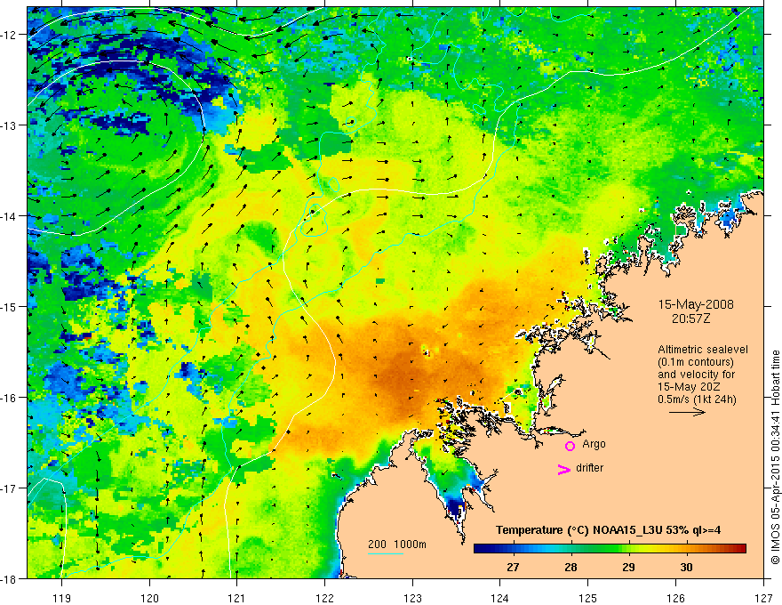Click the longitude axis label '122'
Viewport: 782px width, 605px height.
pyautogui.click(x=324, y=598)
